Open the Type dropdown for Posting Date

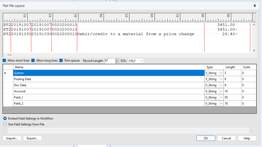(x=221, y=79)
